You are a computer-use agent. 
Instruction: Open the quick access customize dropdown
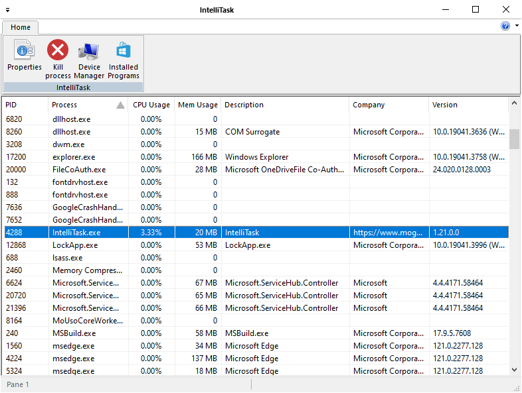(7, 10)
